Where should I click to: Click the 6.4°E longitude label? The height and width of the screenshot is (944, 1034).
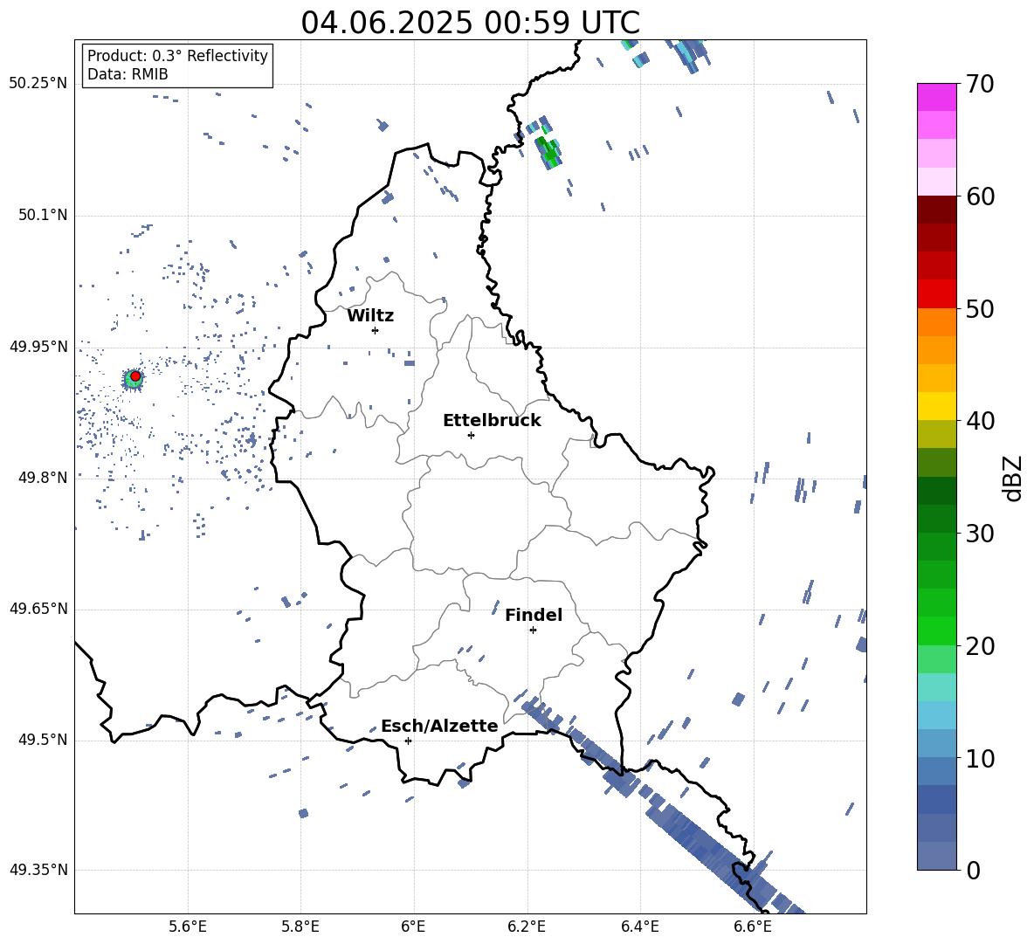pyautogui.click(x=639, y=927)
